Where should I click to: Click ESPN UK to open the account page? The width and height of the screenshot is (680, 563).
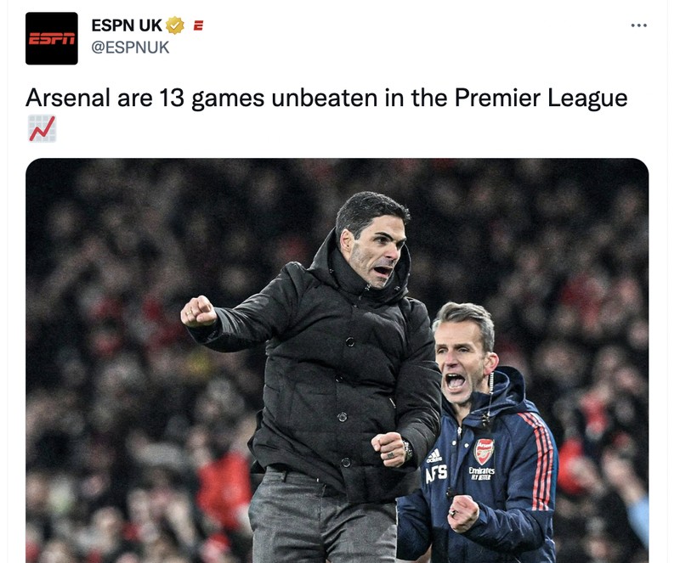pos(127,24)
